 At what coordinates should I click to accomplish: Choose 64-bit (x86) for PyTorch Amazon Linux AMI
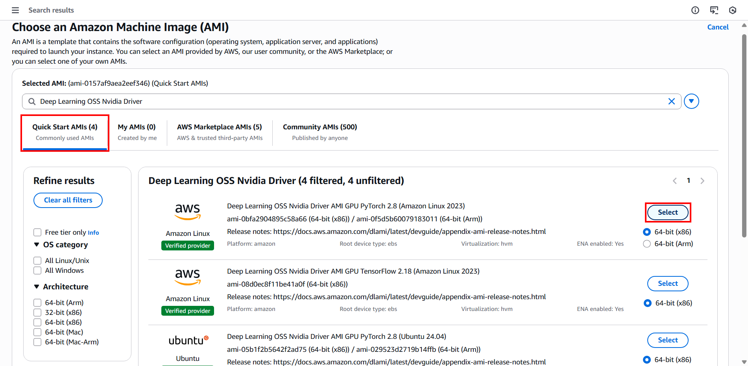647,232
